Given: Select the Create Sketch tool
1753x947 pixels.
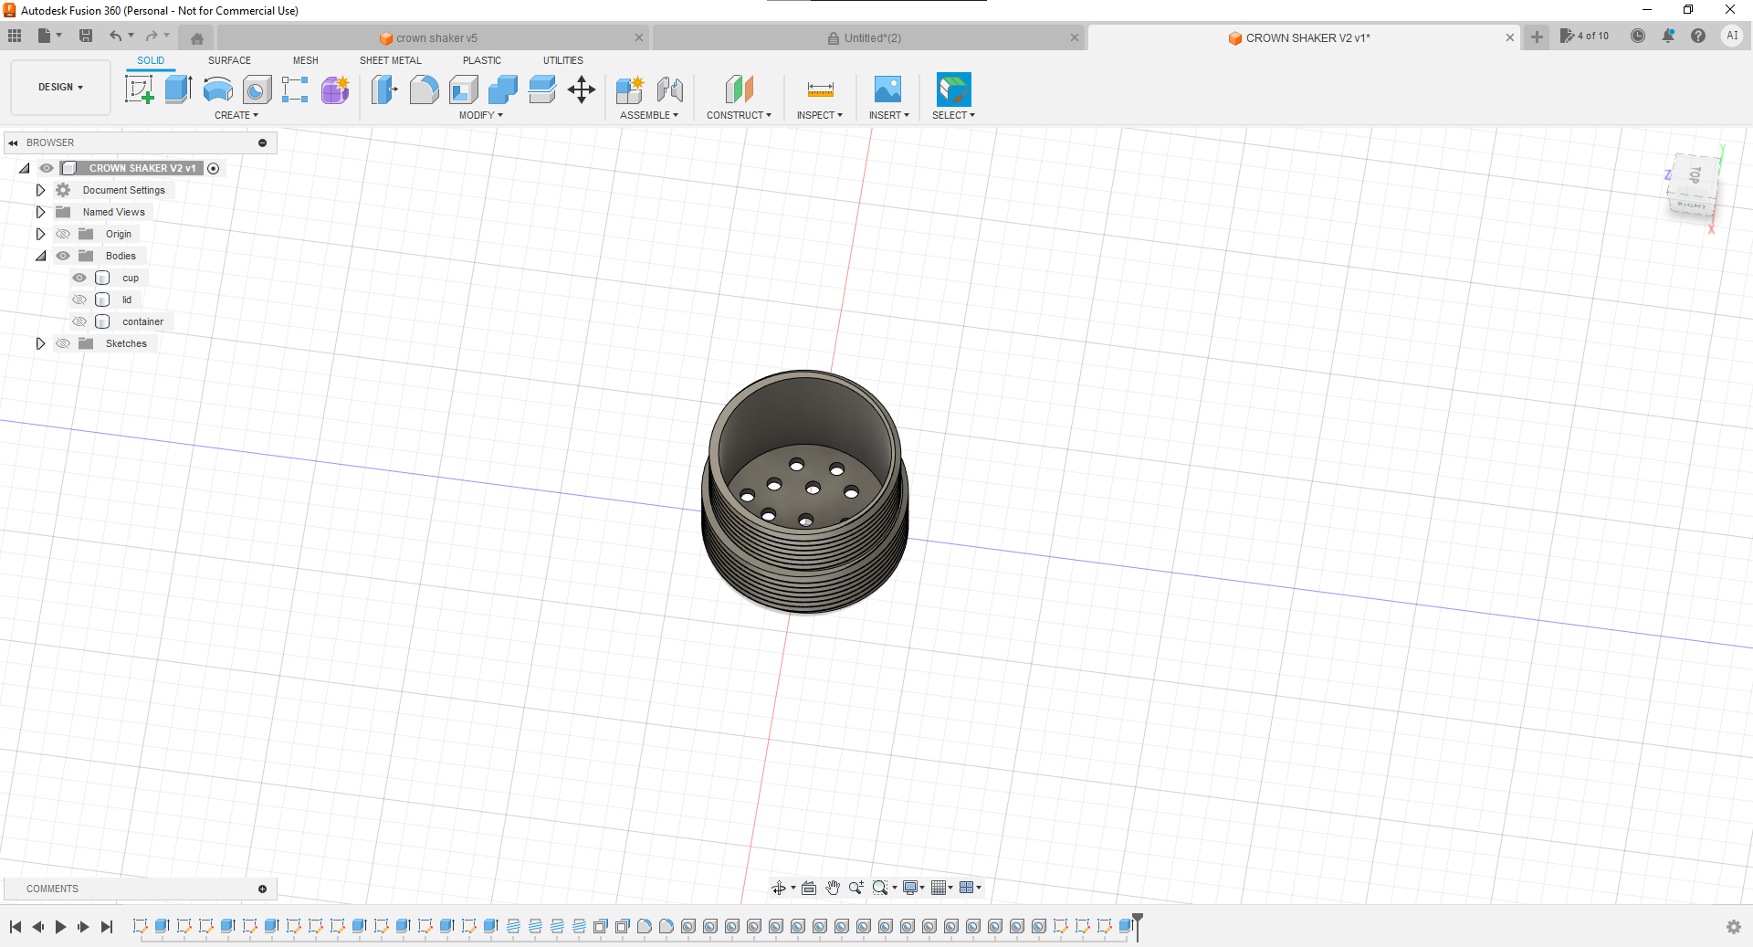Looking at the screenshot, I should tap(140, 89).
